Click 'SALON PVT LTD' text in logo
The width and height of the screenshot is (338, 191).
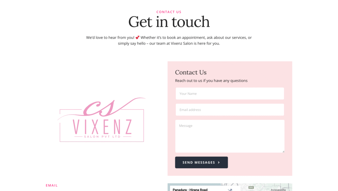(x=102, y=137)
